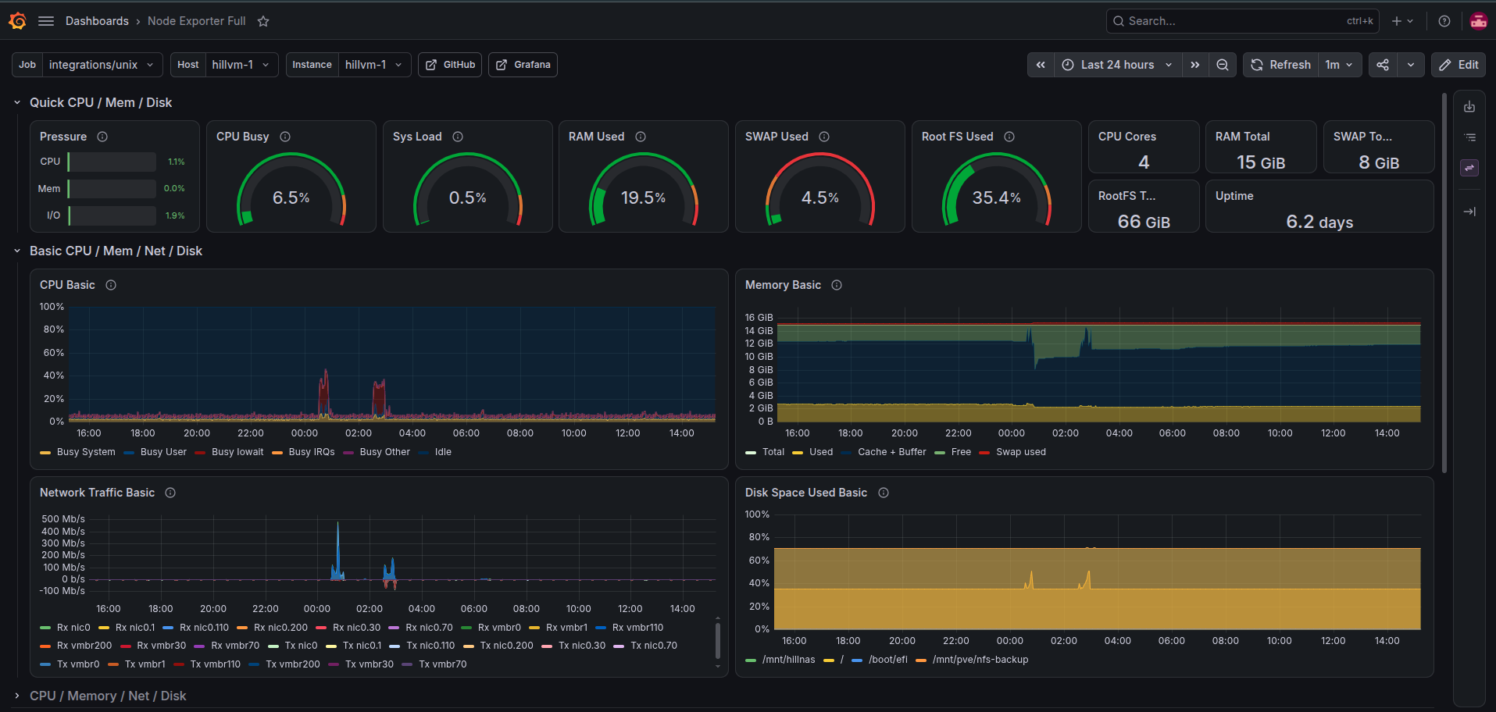1496x712 pixels.
Task: Show info for Network Traffic Basic panel
Action: [170, 493]
